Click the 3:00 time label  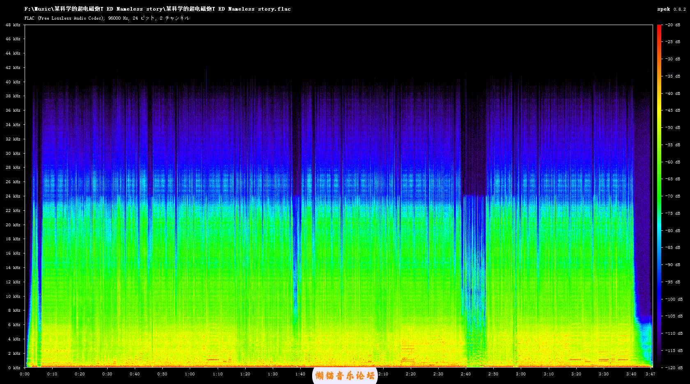521,374
